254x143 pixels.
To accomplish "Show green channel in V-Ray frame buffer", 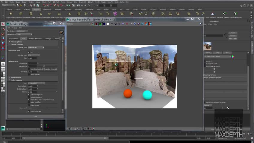I will 100,24.
